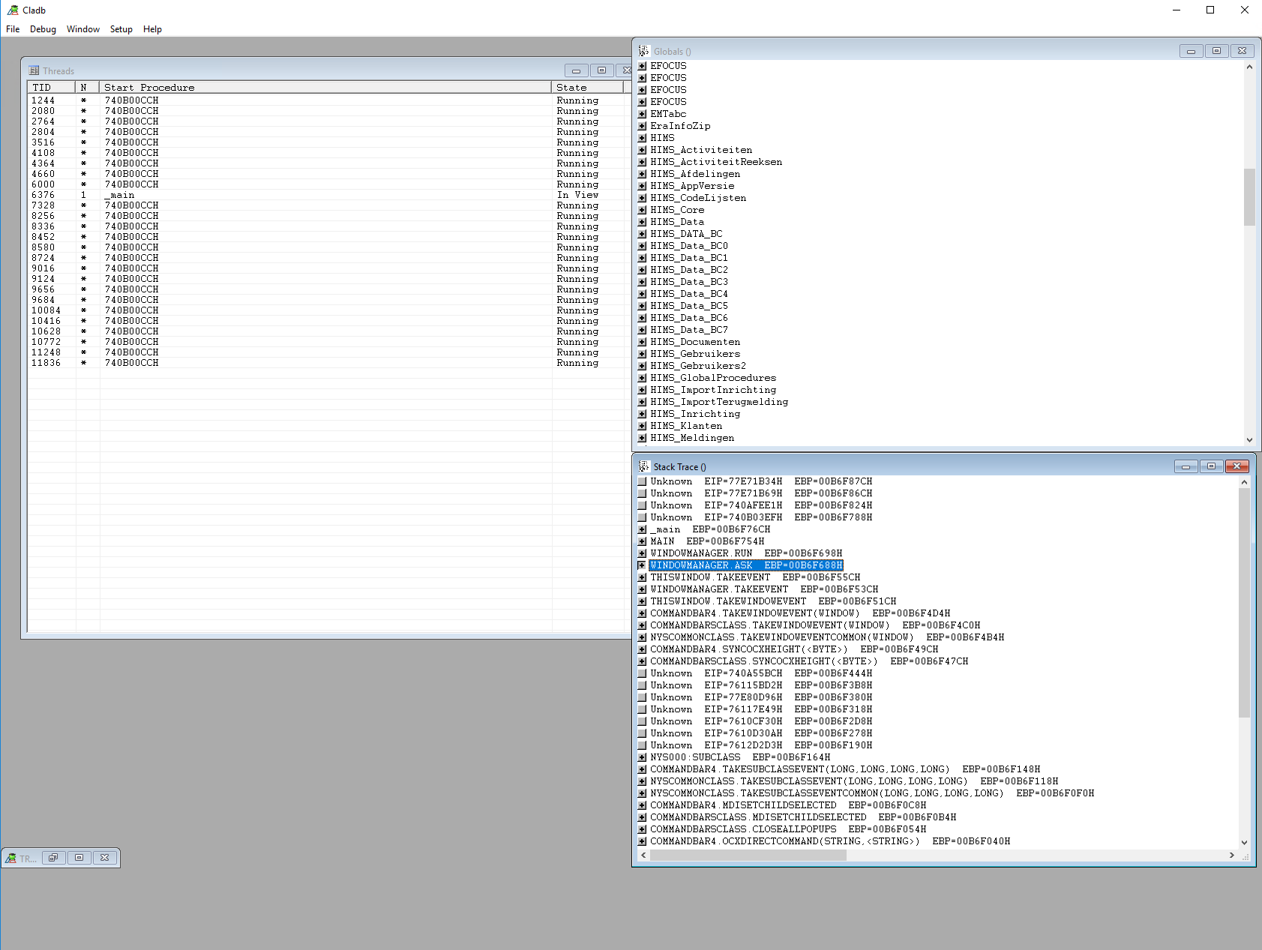Click the Stack Trace window title icon
Viewport: 1262px width, 950px height.
[x=643, y=466]
